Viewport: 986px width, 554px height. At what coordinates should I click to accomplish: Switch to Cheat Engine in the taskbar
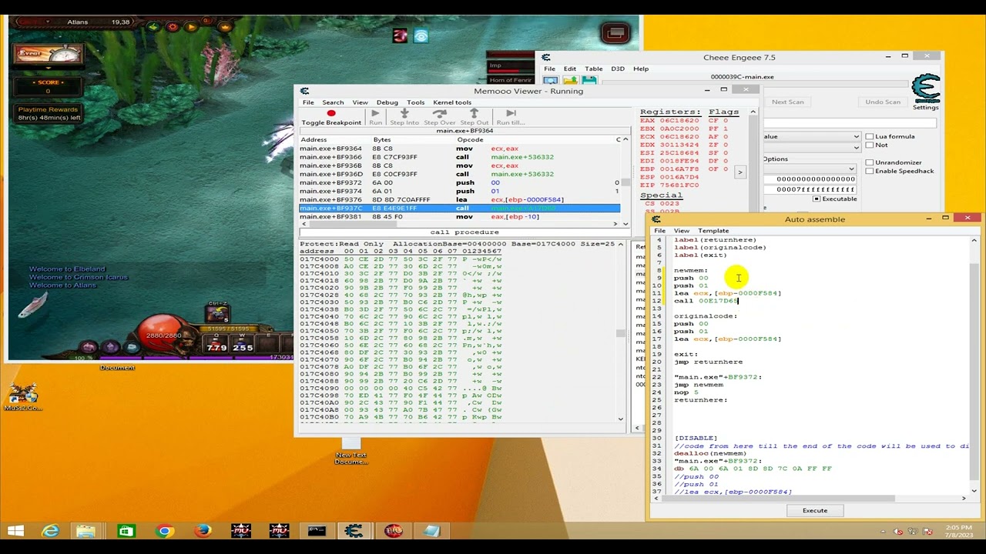pyautogui.click(x=354, y=531)
